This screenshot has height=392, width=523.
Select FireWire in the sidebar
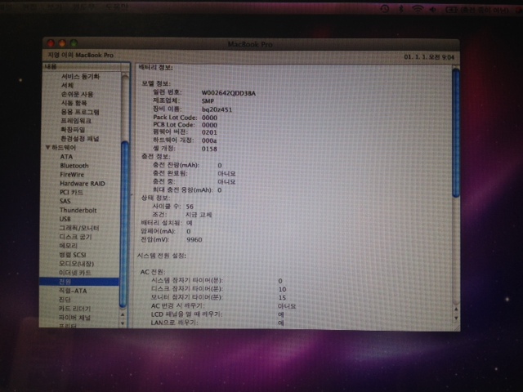pyautogui.click(x=72, y=174)
